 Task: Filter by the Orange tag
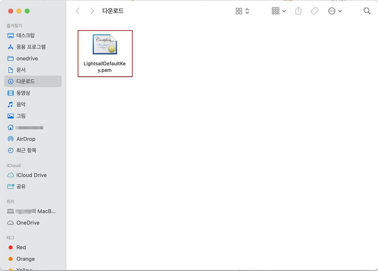(25, 259)
